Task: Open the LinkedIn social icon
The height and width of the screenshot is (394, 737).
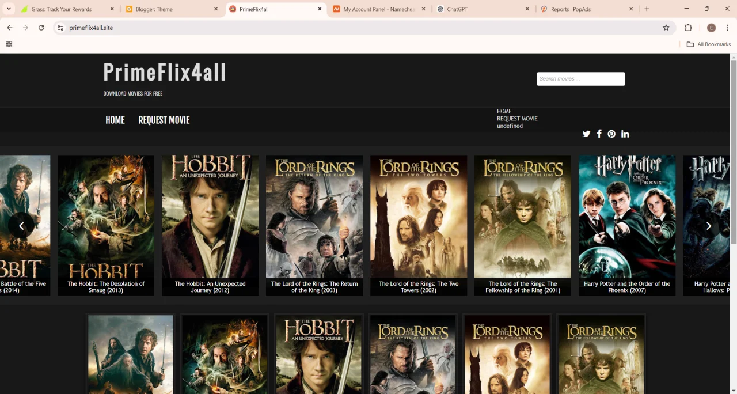Action: point(625,134)
